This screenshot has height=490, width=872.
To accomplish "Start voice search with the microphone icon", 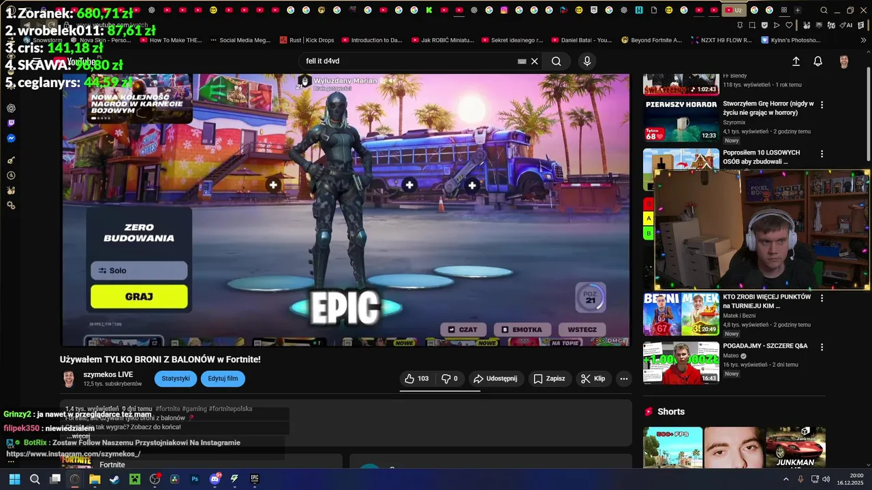I will (587, 61).
